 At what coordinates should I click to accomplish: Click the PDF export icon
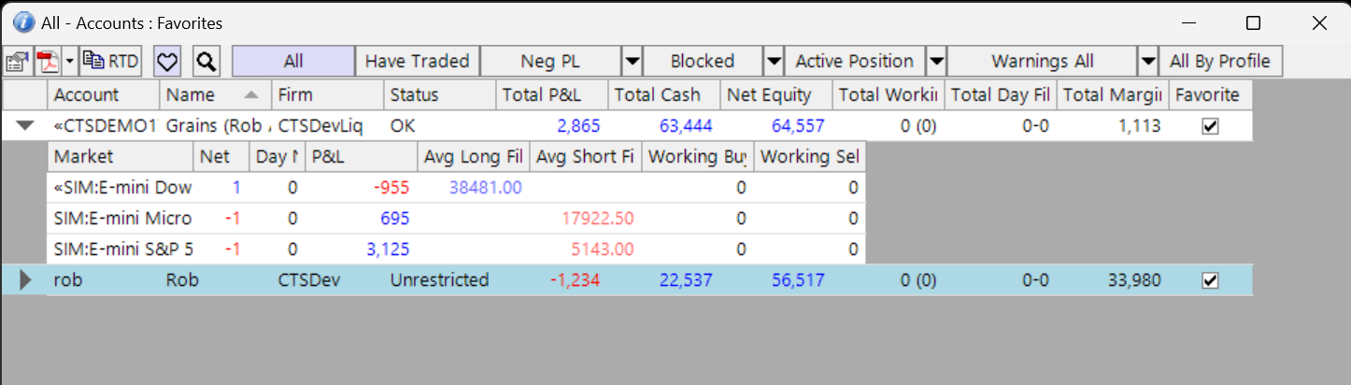(x=48, y=62)
